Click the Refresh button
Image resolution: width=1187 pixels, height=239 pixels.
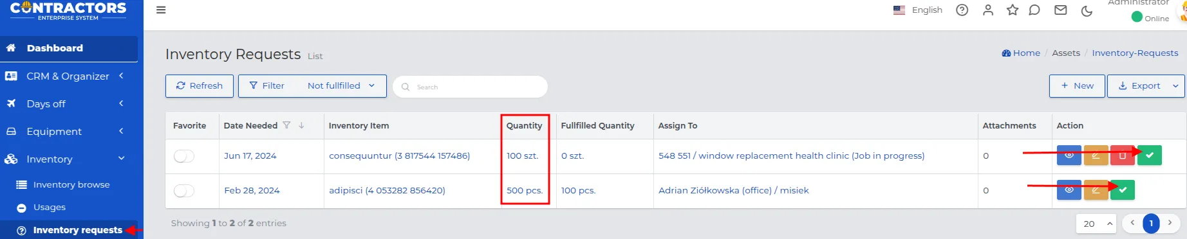pyautogui.click(x=199, y=86)
